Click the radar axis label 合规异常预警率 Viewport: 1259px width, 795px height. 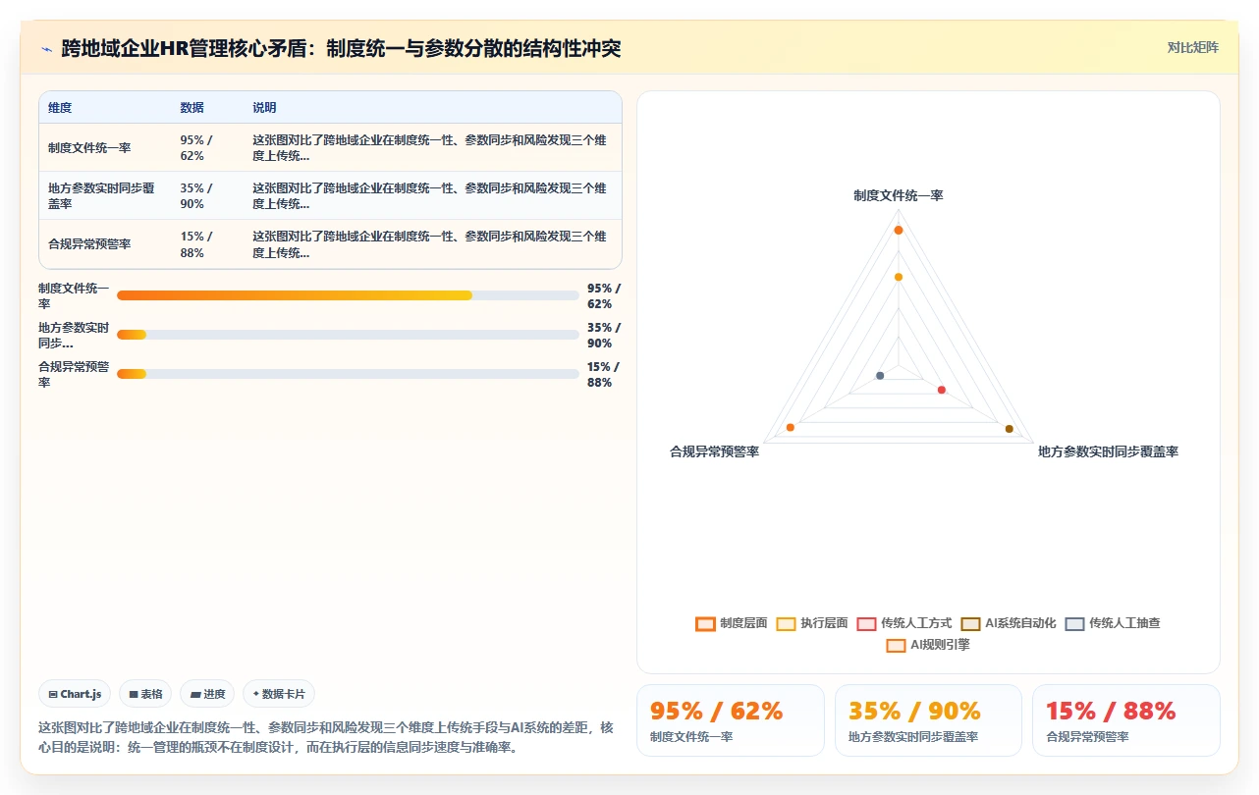point(714,451)
